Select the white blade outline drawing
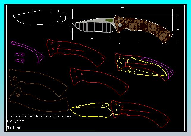This screenshot has height=136, width=191. (x=39, y=17)
